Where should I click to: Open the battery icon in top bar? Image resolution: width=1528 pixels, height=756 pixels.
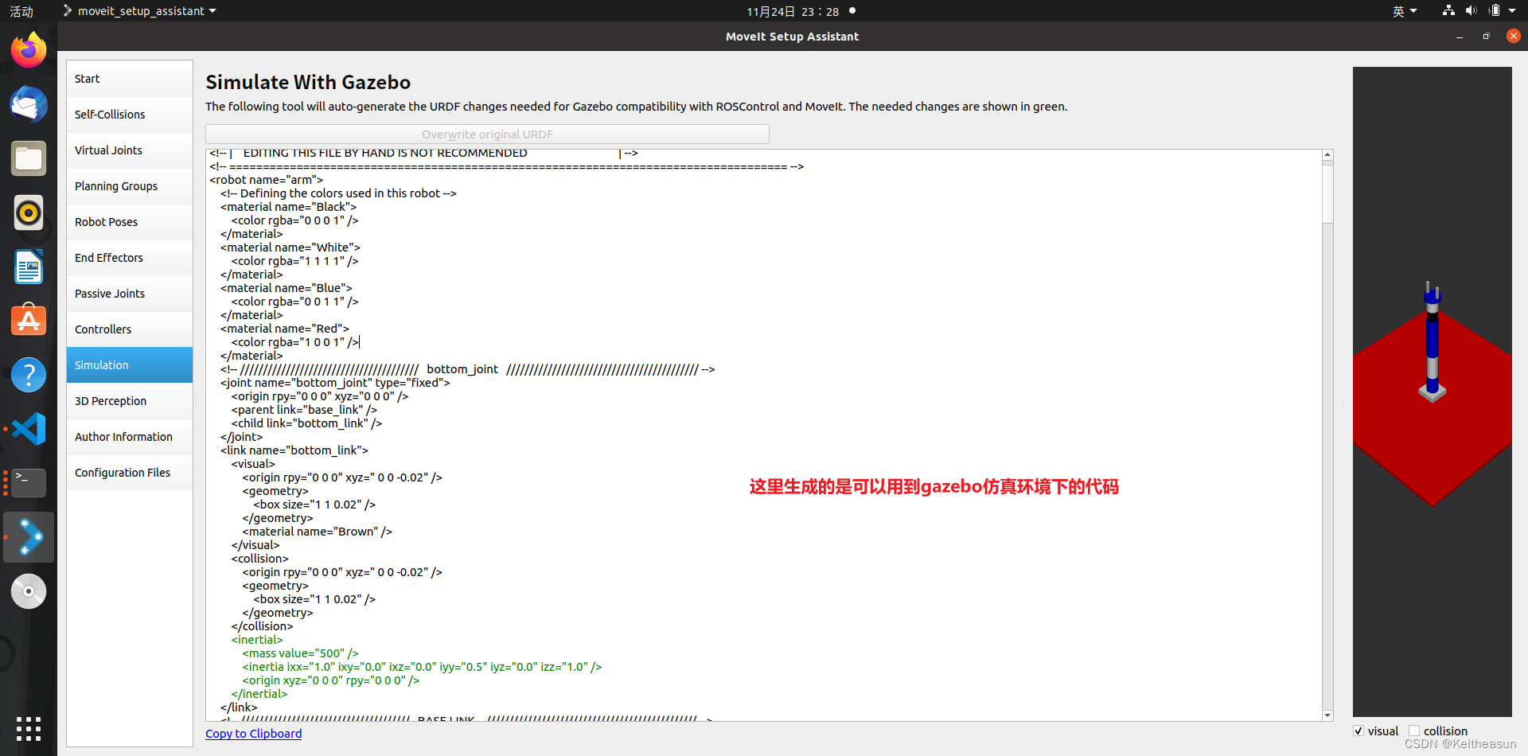pyautogui.click(x=1495, y=10)
